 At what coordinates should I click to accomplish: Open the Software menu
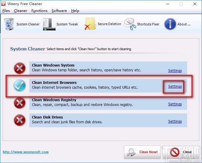59,11
